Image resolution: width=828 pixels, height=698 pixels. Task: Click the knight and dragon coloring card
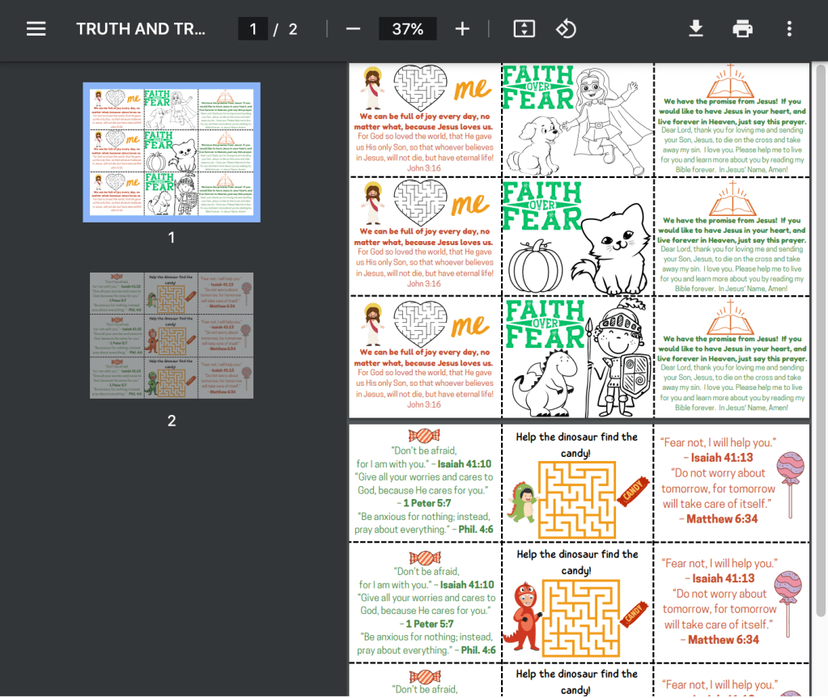click(578, 357)
